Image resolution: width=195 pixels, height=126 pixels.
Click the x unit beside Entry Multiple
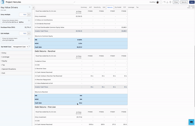click(x=29, y=15)
